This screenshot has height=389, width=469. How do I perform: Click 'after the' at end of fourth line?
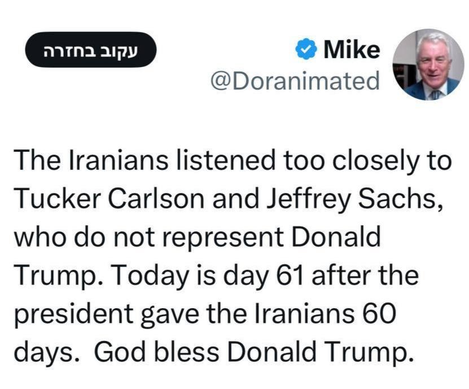pos(365,276)
